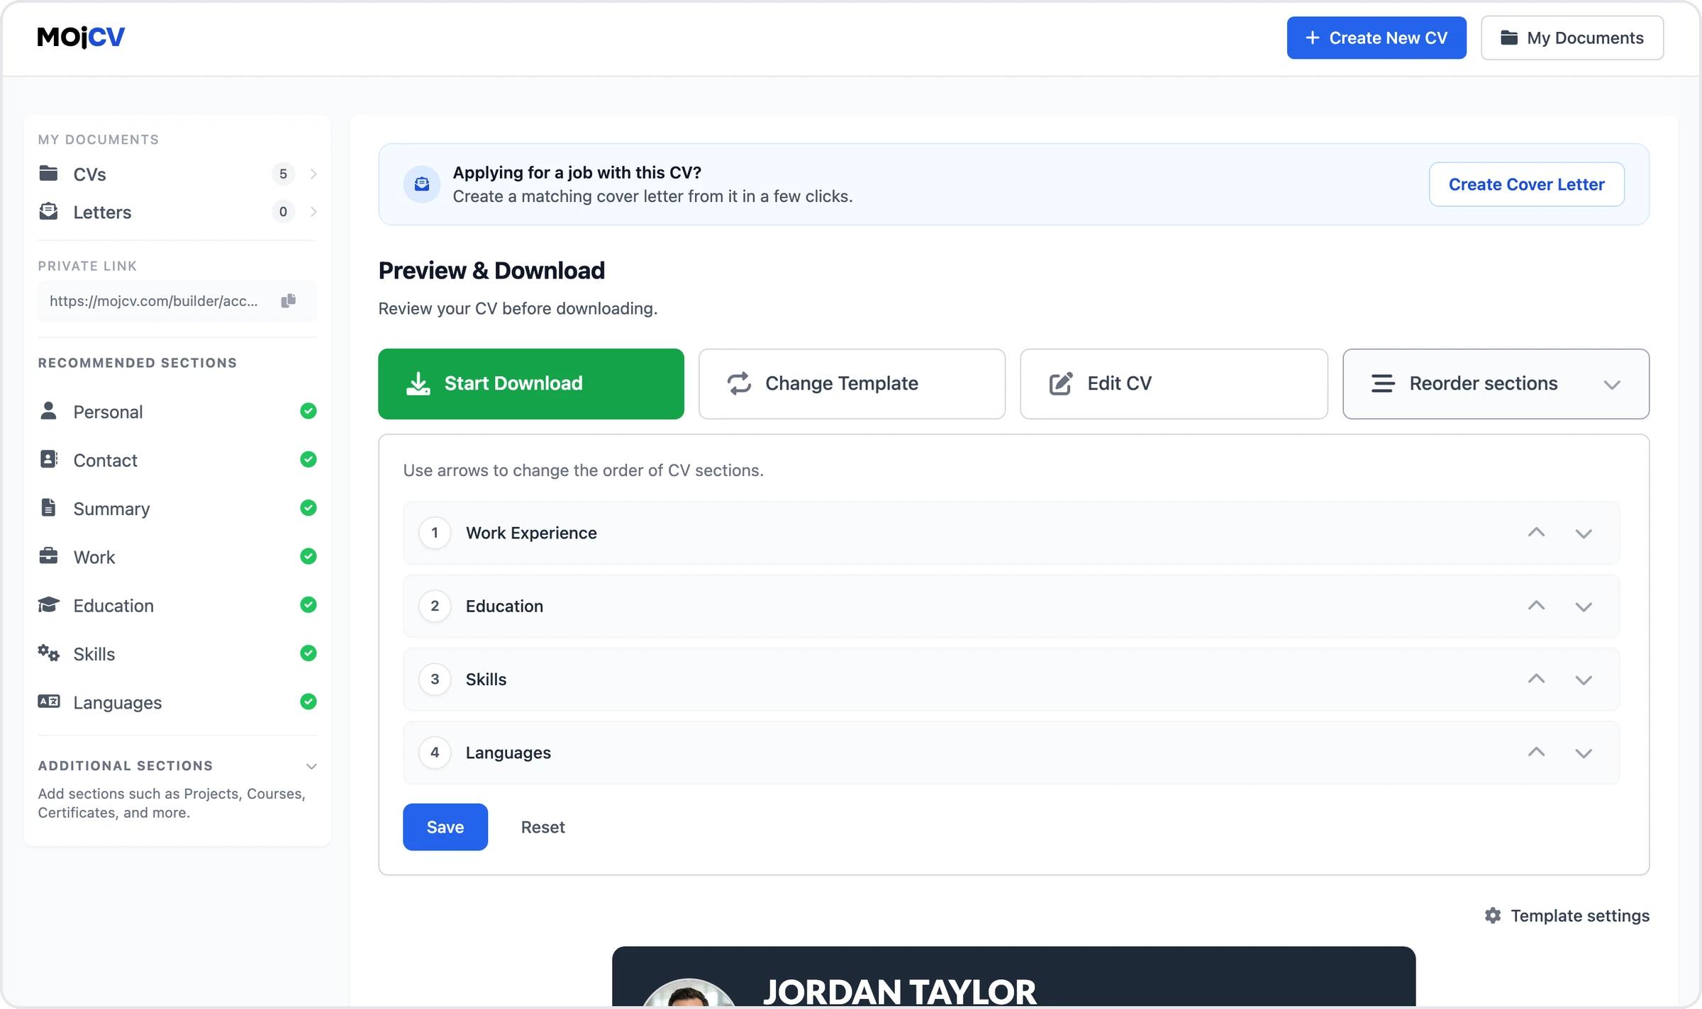Viewport: 1702px width, 1009px height.
Task: Click the Education graduation cap icon
Action: click(48, 604)
